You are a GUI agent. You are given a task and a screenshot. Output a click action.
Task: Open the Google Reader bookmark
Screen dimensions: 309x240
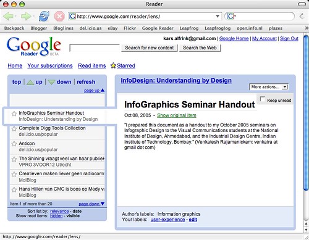click(158, 28)
